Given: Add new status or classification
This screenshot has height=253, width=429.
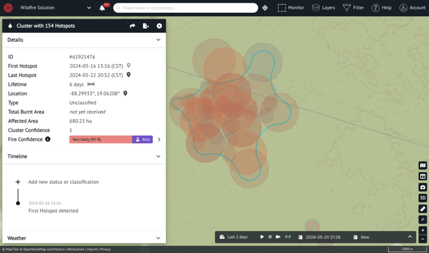Looking at the screenshot, I should 63,182.
